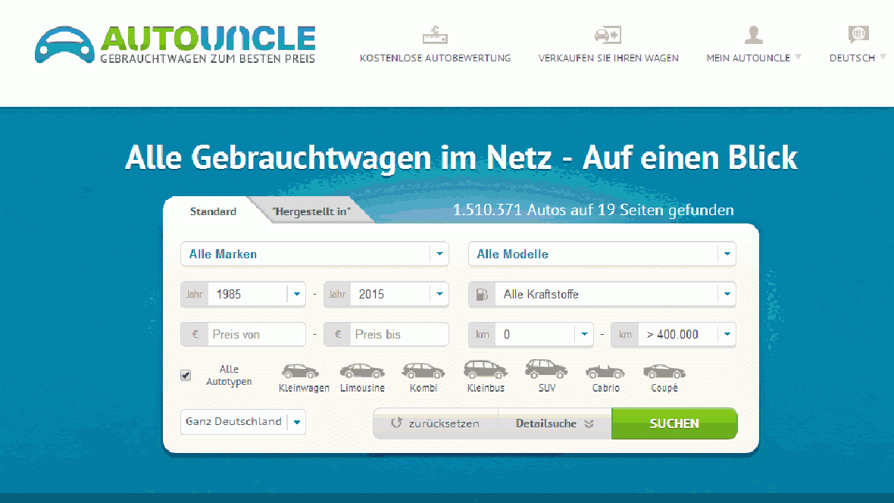Click the green SUCHEN button

(x=674, y=423)
